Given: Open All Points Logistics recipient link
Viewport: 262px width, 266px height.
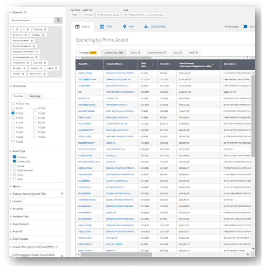Looking at the screenshot, I should 117,180.
